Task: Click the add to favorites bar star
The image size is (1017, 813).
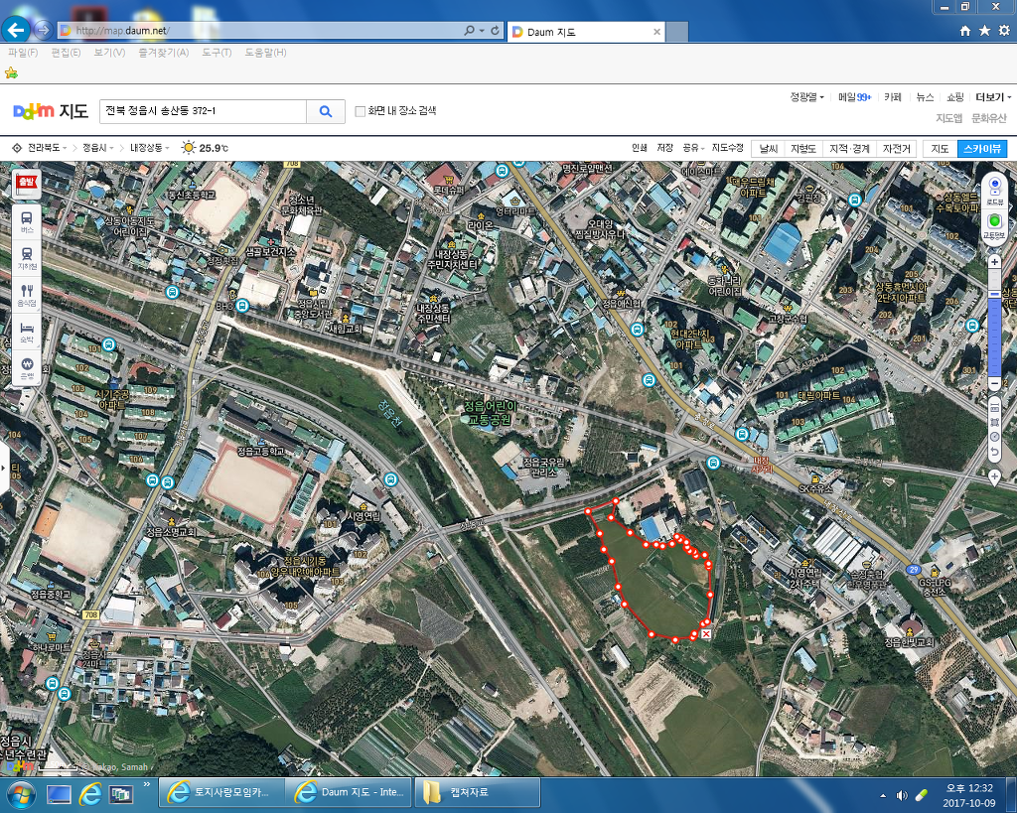Action: [11, 72]
